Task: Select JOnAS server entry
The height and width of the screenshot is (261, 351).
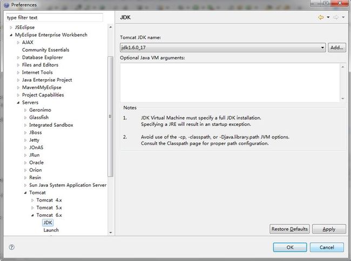Action: pos(36,147)
